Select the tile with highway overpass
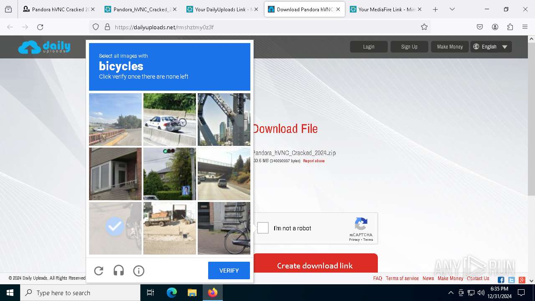 (x=224, y=174)
